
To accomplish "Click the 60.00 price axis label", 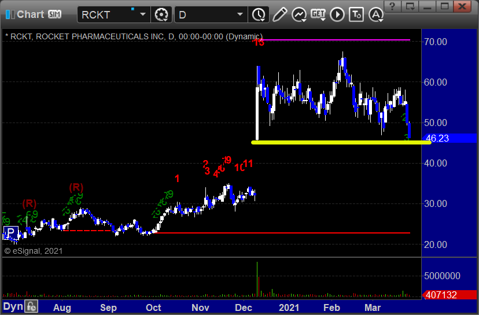I will (x=435, y=82).
